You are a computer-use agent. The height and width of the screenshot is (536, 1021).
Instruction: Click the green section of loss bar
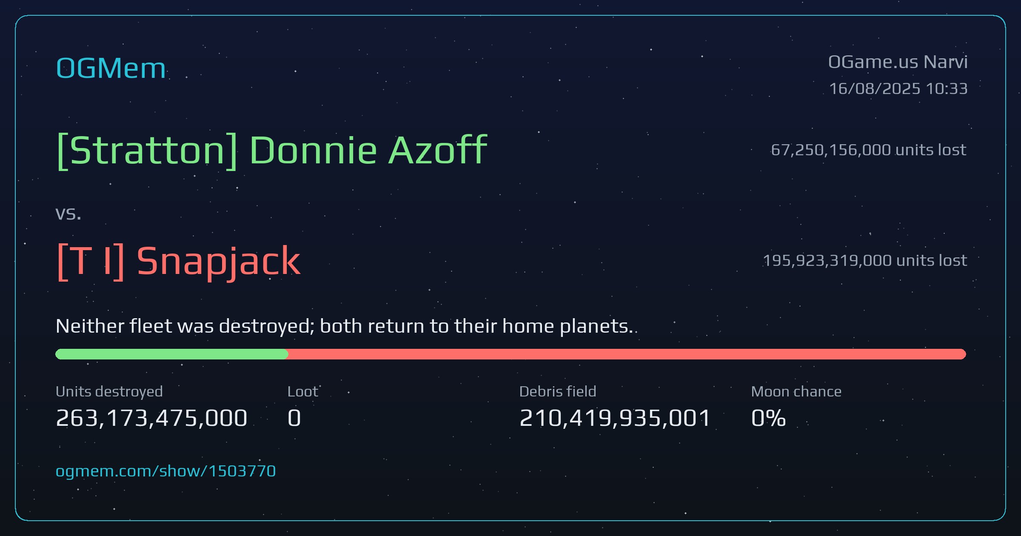(172, 354)
